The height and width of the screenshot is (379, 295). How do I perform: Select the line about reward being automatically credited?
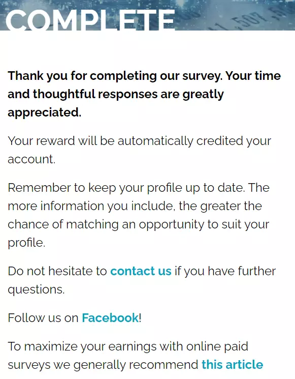click(140, 141)
